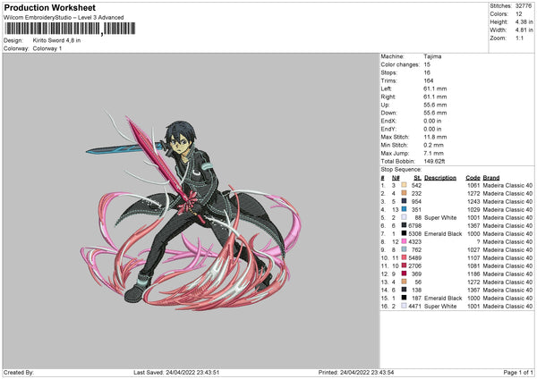Click "Super White" in stop row 16
This screenshot has height=379, width=537.
(440, 306)
